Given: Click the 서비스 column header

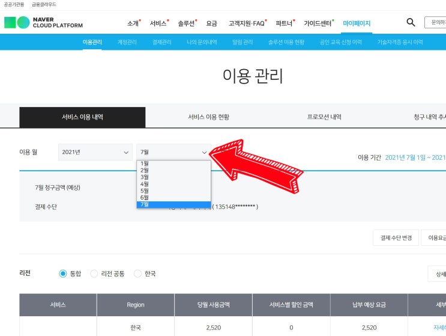Looking at the screenshot, I should coord(58,305).
